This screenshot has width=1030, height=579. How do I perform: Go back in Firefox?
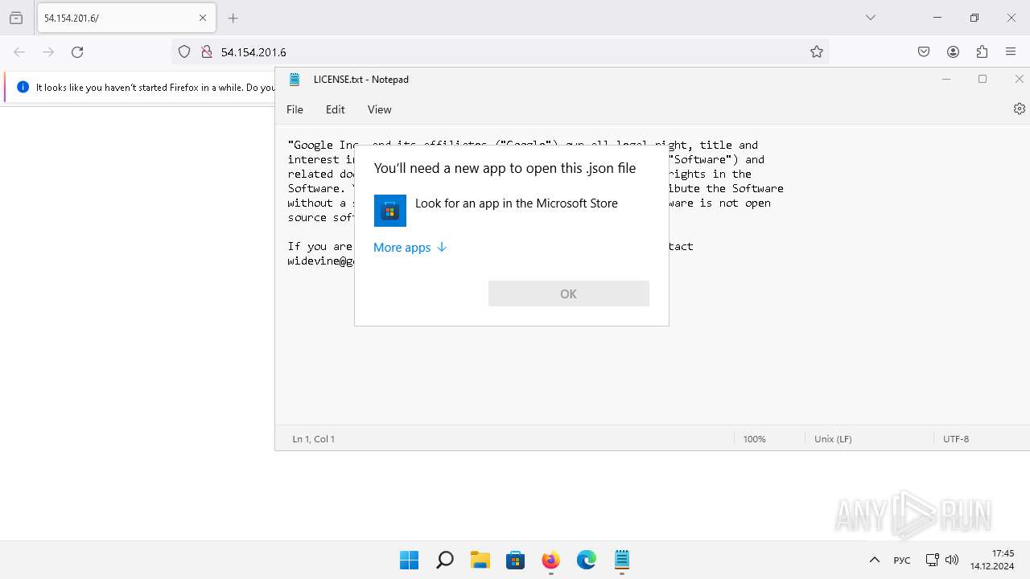pyautogui.click(x=19, y=51)
